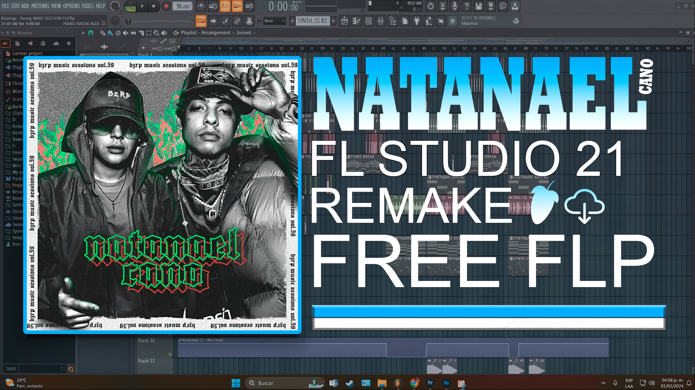This screenshot has height=390, width=695.
Task: Open the plugin database plug icon
Action: 417,21
